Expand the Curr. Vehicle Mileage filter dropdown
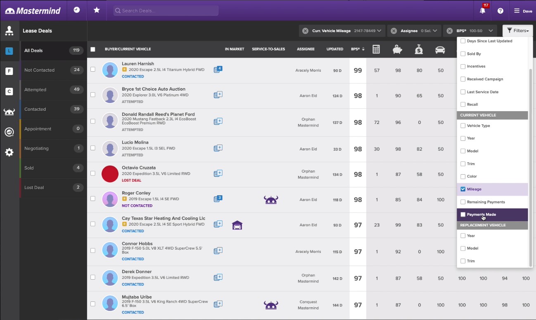Image resolution: width=536 pixels, height=320 pixels. [379, 31]
